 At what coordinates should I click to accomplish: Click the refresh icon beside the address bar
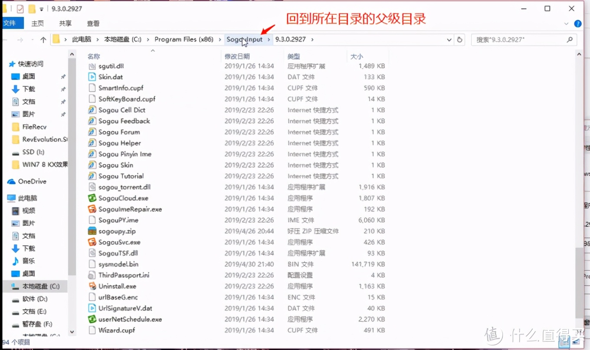tap(460, 39)
